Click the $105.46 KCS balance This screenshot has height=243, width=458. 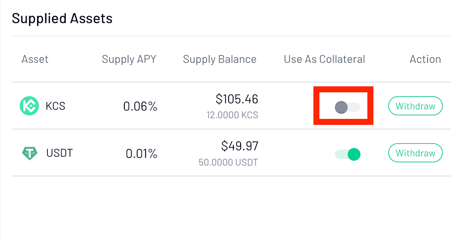coord(237,99)
